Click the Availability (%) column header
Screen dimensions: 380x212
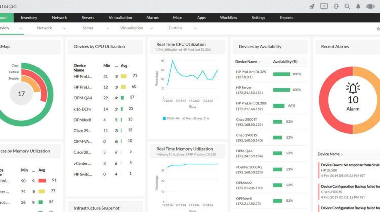click(x=285, y=62)
